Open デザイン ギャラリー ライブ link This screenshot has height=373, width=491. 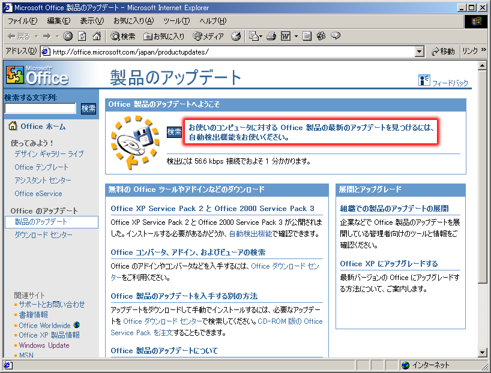point(49,154)
